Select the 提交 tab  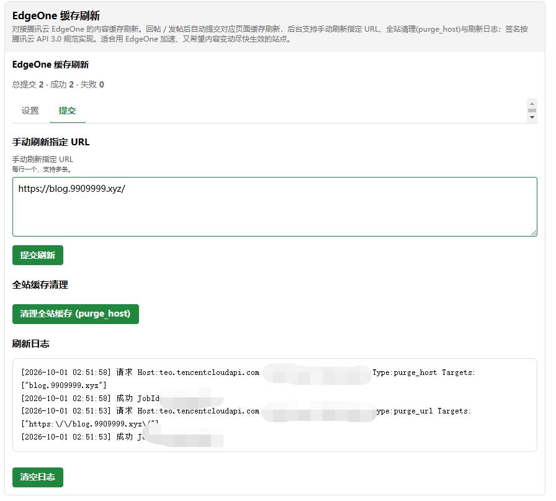[68, 111]
